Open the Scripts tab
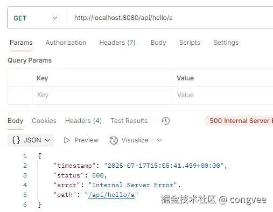This screenshot has width=273, height=212. (190, 43)
